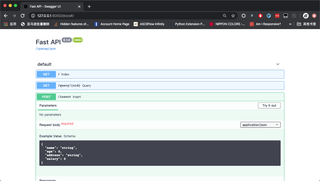The height and width of the screenshot is (181, 320).
Task: Open the Am I Responsive? bookmark
Action: coord(265,24)
